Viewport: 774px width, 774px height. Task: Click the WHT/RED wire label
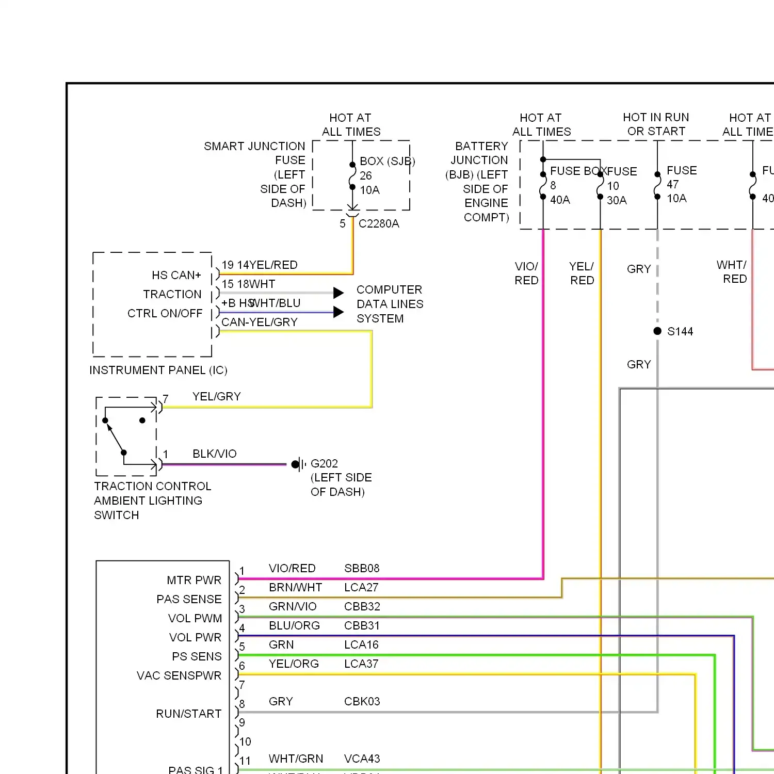[732, 272]
